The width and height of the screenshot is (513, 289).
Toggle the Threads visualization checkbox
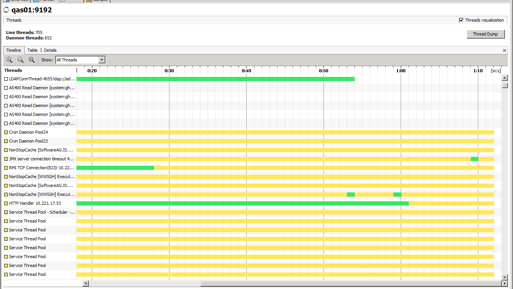click(461, 20)
